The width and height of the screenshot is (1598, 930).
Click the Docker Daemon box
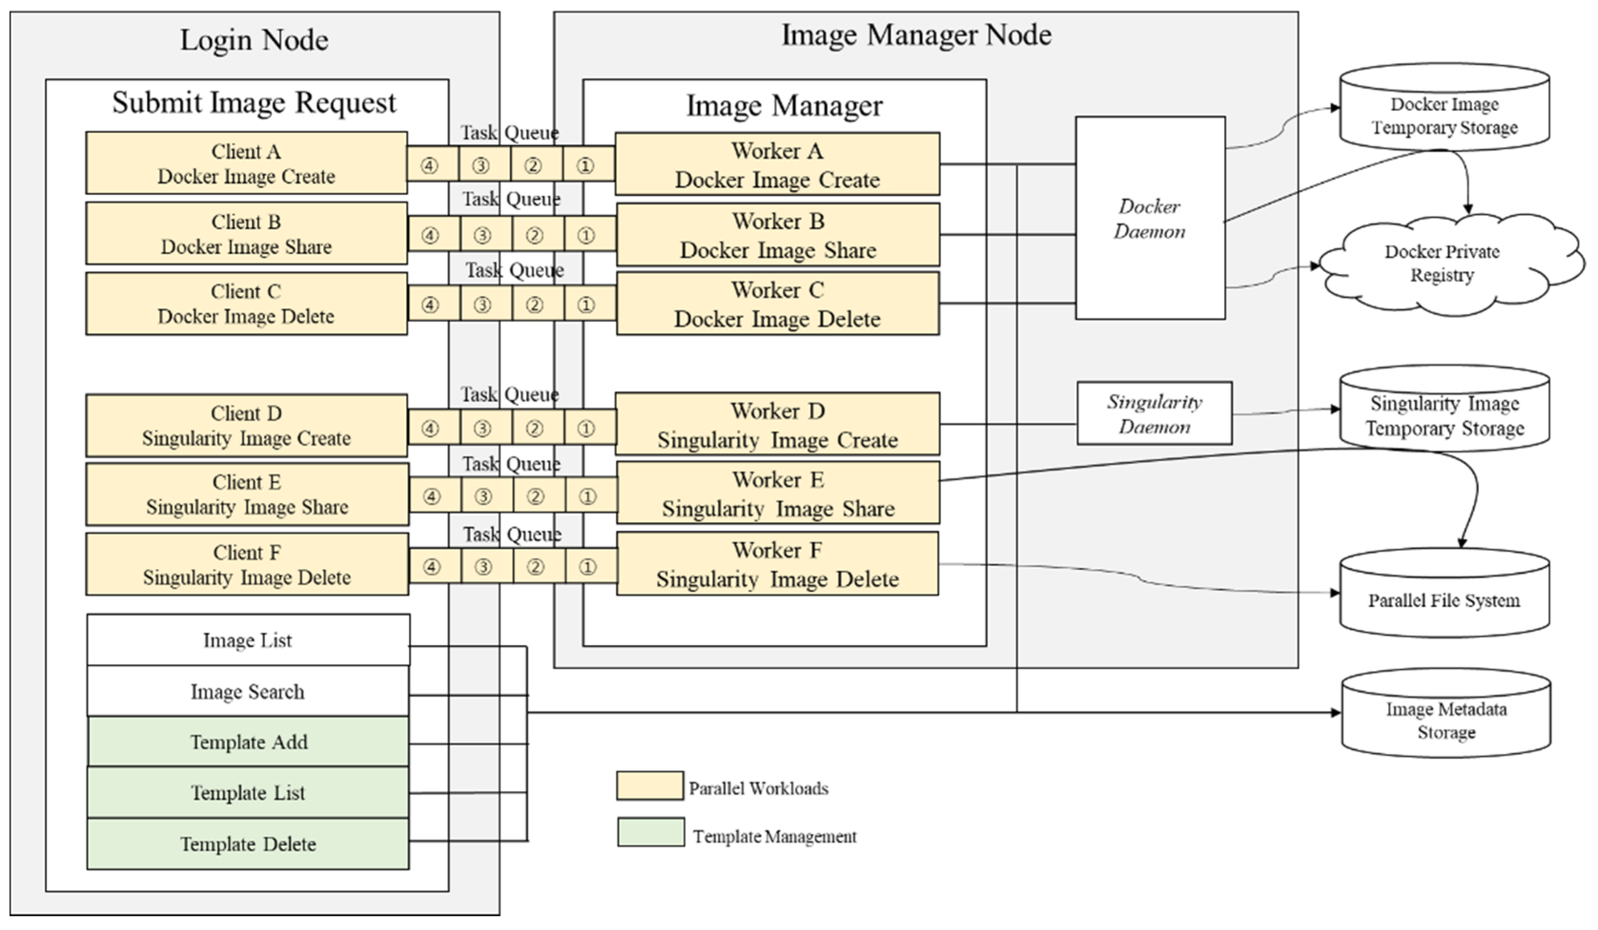pyautogui.click(x=1150, y=218)
